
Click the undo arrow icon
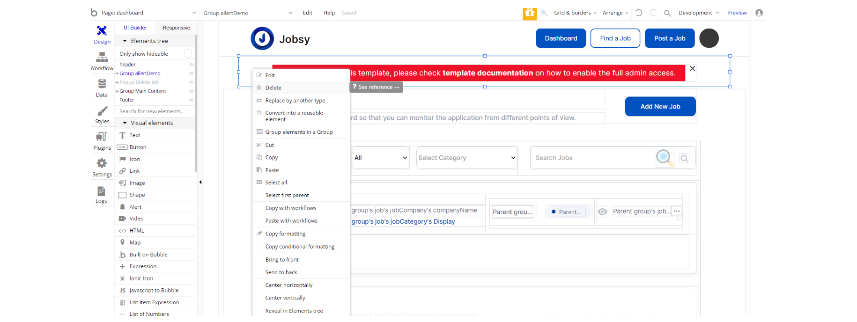639,13
